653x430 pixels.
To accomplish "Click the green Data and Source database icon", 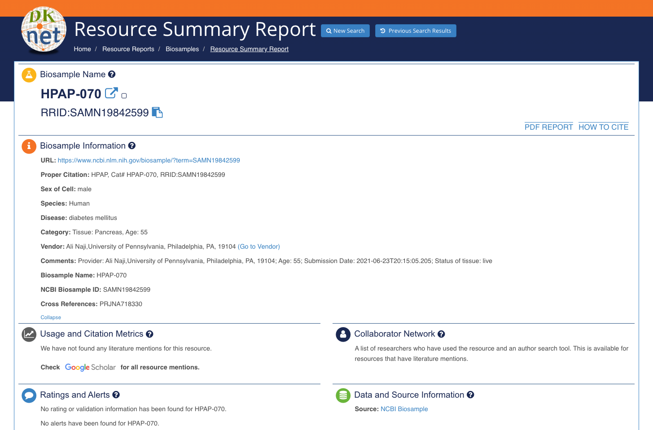I will tap(343, 395).
